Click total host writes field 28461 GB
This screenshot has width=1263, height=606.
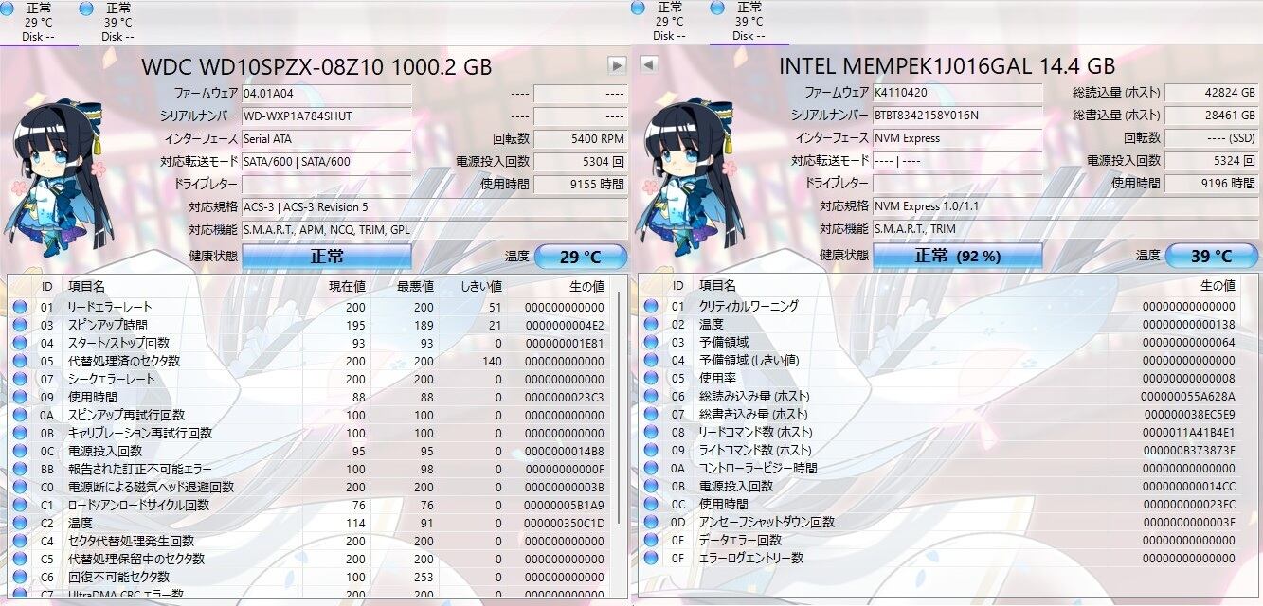[1211, 115]
